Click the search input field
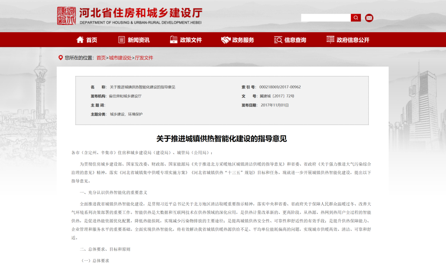The height and width of the screenshot is (265, 446). [326, 17]
